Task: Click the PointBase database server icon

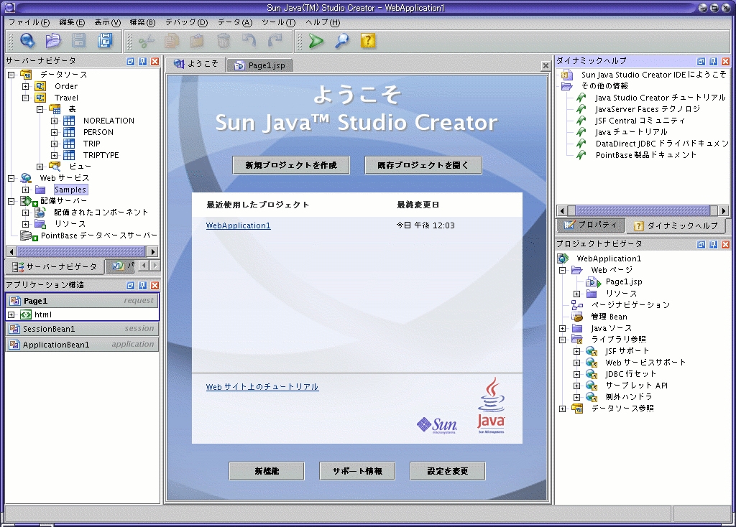Action: tap(28, 235)
